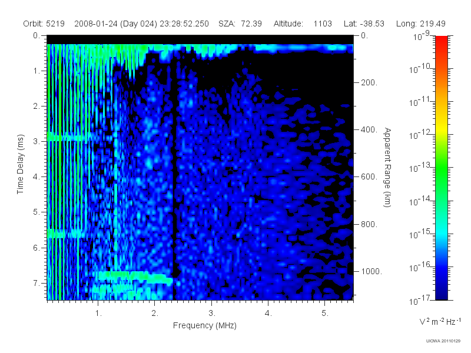The width and height of the screenshot is (471, 353).
Task: Click the 4. tick label on frequency axis
Action: click(268, 314)
